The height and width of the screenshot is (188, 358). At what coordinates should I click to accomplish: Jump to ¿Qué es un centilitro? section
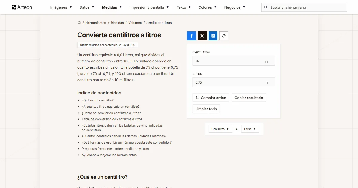pyautogui.click(x=98, y=100)
